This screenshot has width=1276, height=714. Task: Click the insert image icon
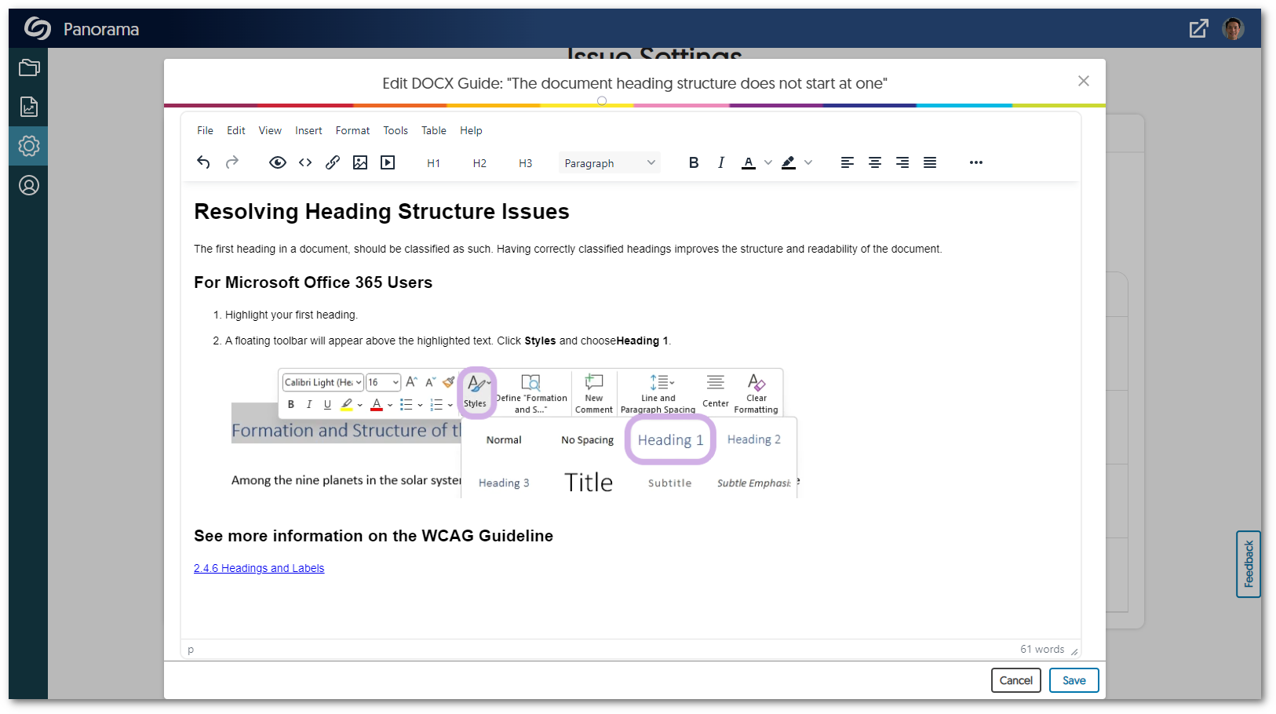tap(360, 162)
